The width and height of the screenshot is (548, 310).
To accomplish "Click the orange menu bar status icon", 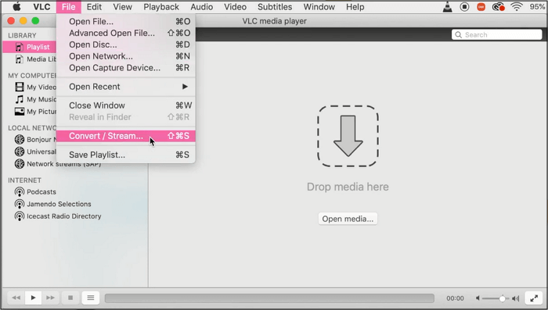I will (x=481, y=6).
